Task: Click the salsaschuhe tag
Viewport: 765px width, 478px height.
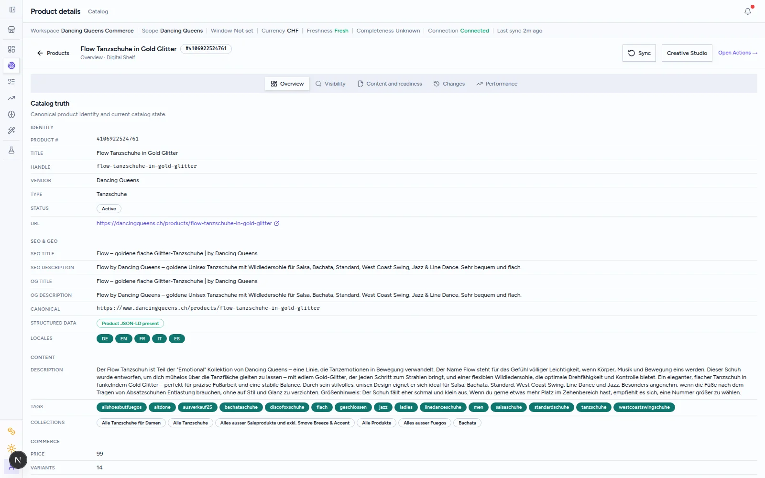Action: click(x=509, y=407)
